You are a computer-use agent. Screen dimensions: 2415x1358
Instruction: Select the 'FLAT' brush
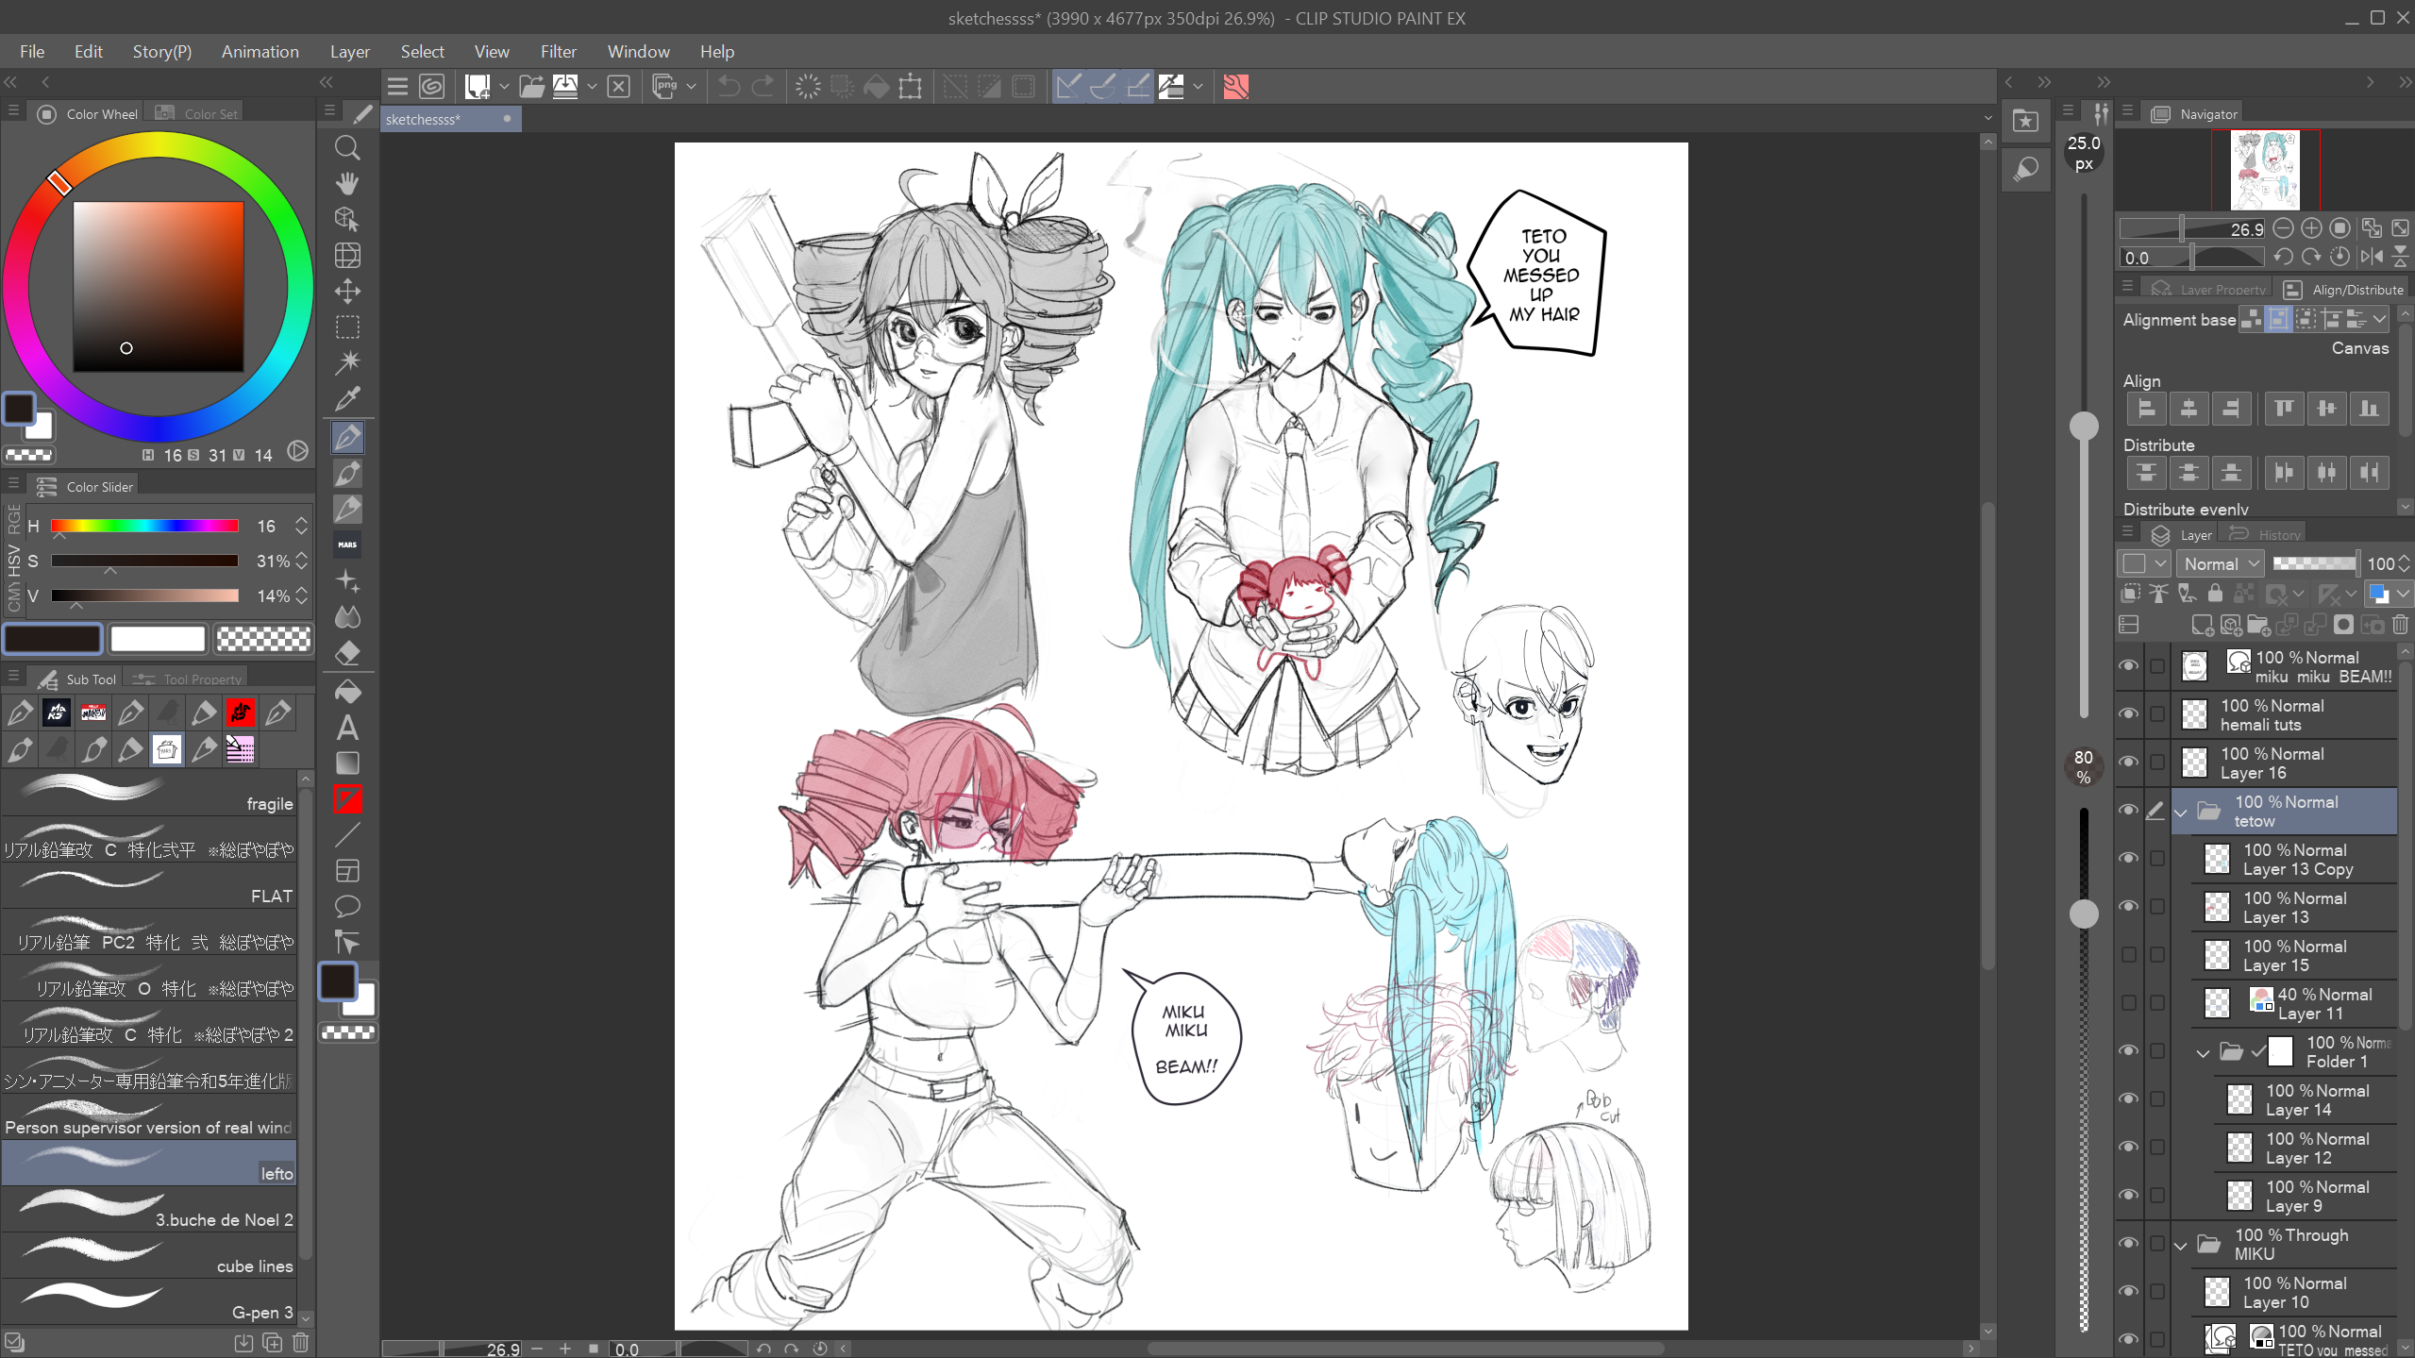[149, 886]
